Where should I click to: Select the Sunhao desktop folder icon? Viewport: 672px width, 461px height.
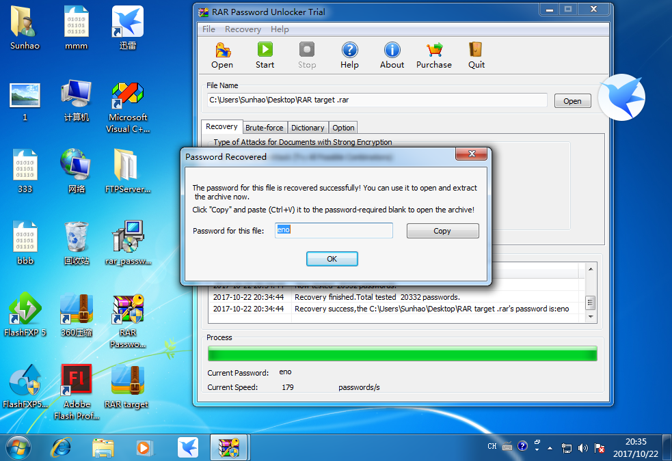coord(25,28)
